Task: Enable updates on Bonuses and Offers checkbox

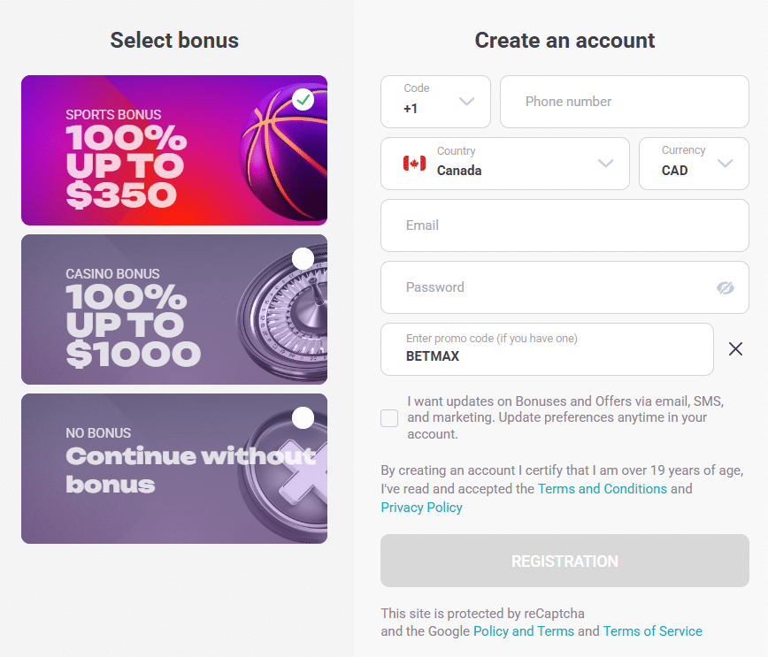Action: click(389, 417)
